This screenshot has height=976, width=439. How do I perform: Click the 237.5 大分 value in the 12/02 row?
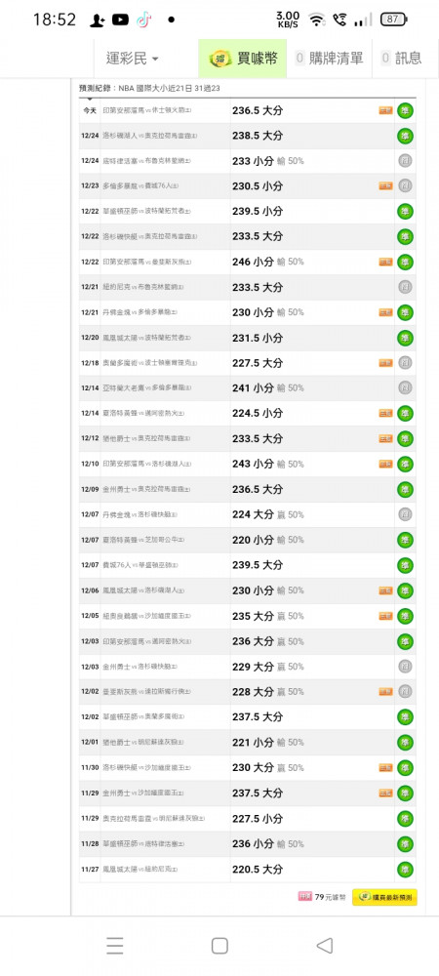coord(258,717)
